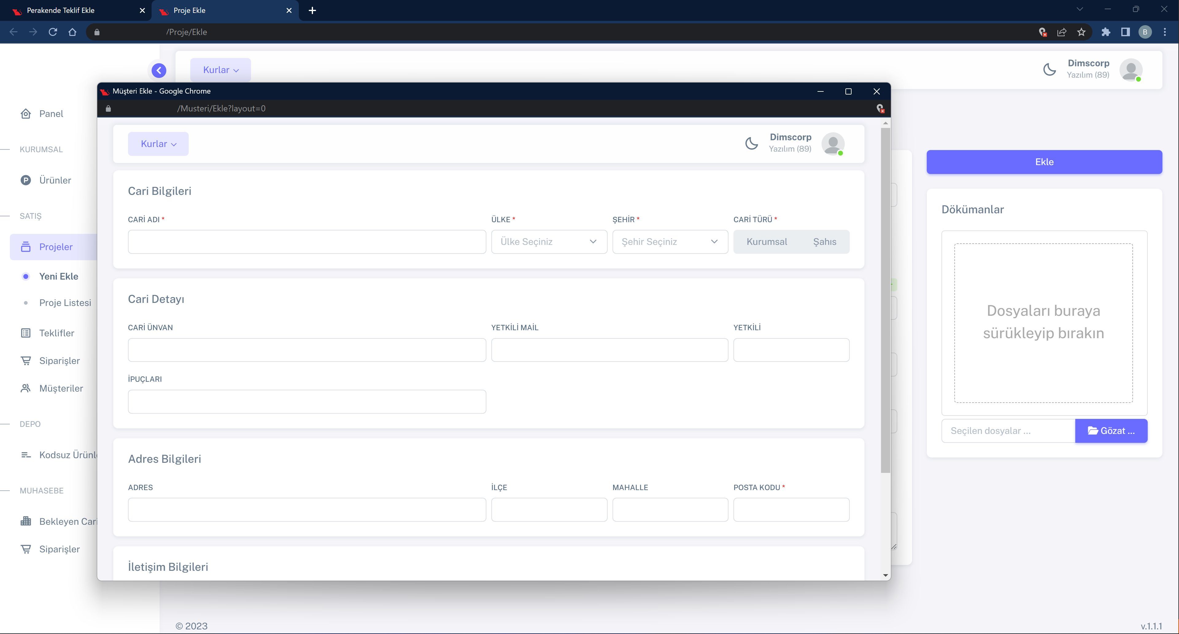This screenshot has width=1179, height=634.
Task: Expand the Kurlar dropdown in popup
Action: pos(158,144)
